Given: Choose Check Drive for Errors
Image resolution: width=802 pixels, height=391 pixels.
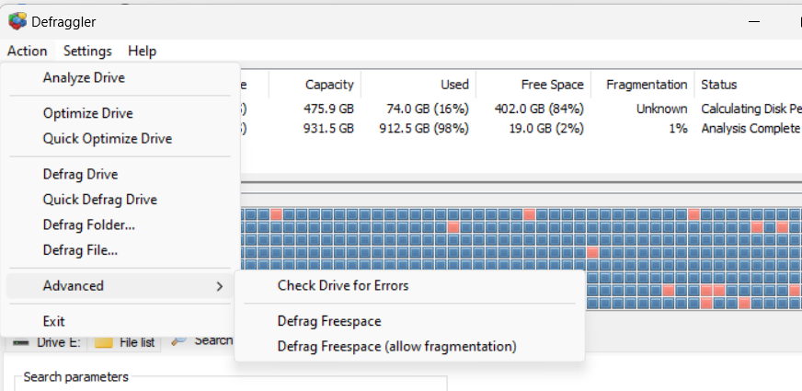Looking at the screenshot, I should 343,285.
